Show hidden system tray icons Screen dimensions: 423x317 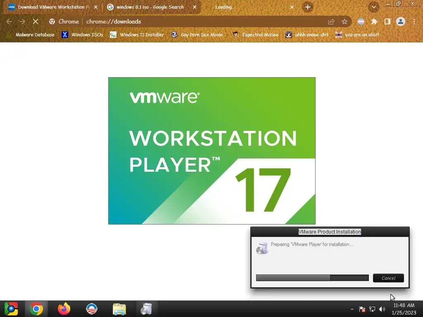pyautogui.click(x=352, y=309)
